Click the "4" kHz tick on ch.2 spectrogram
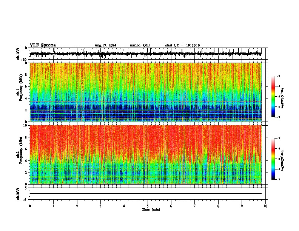 click(x=26, y=161)
